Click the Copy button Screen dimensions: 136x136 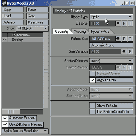13,9
